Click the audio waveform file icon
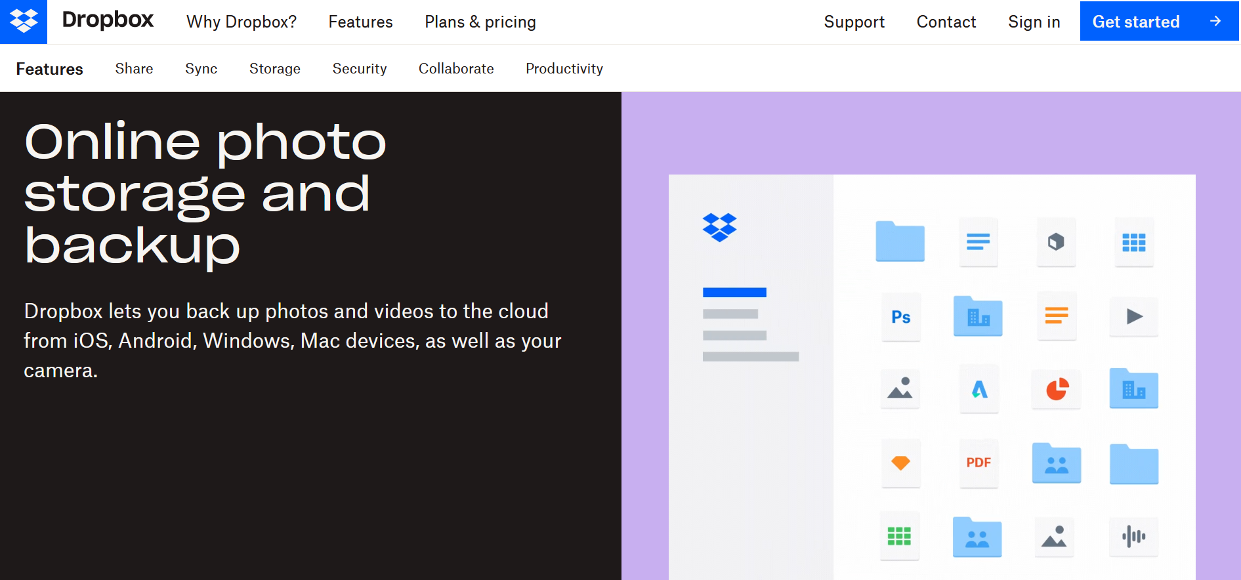1241x580 pixels. (1133, 537)
